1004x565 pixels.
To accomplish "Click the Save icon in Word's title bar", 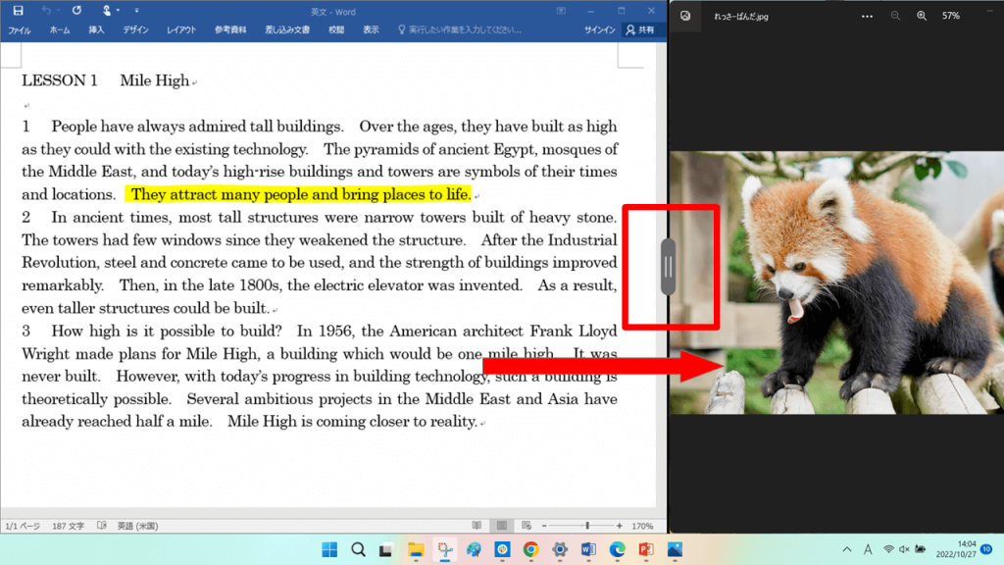I will coord(18,11).
